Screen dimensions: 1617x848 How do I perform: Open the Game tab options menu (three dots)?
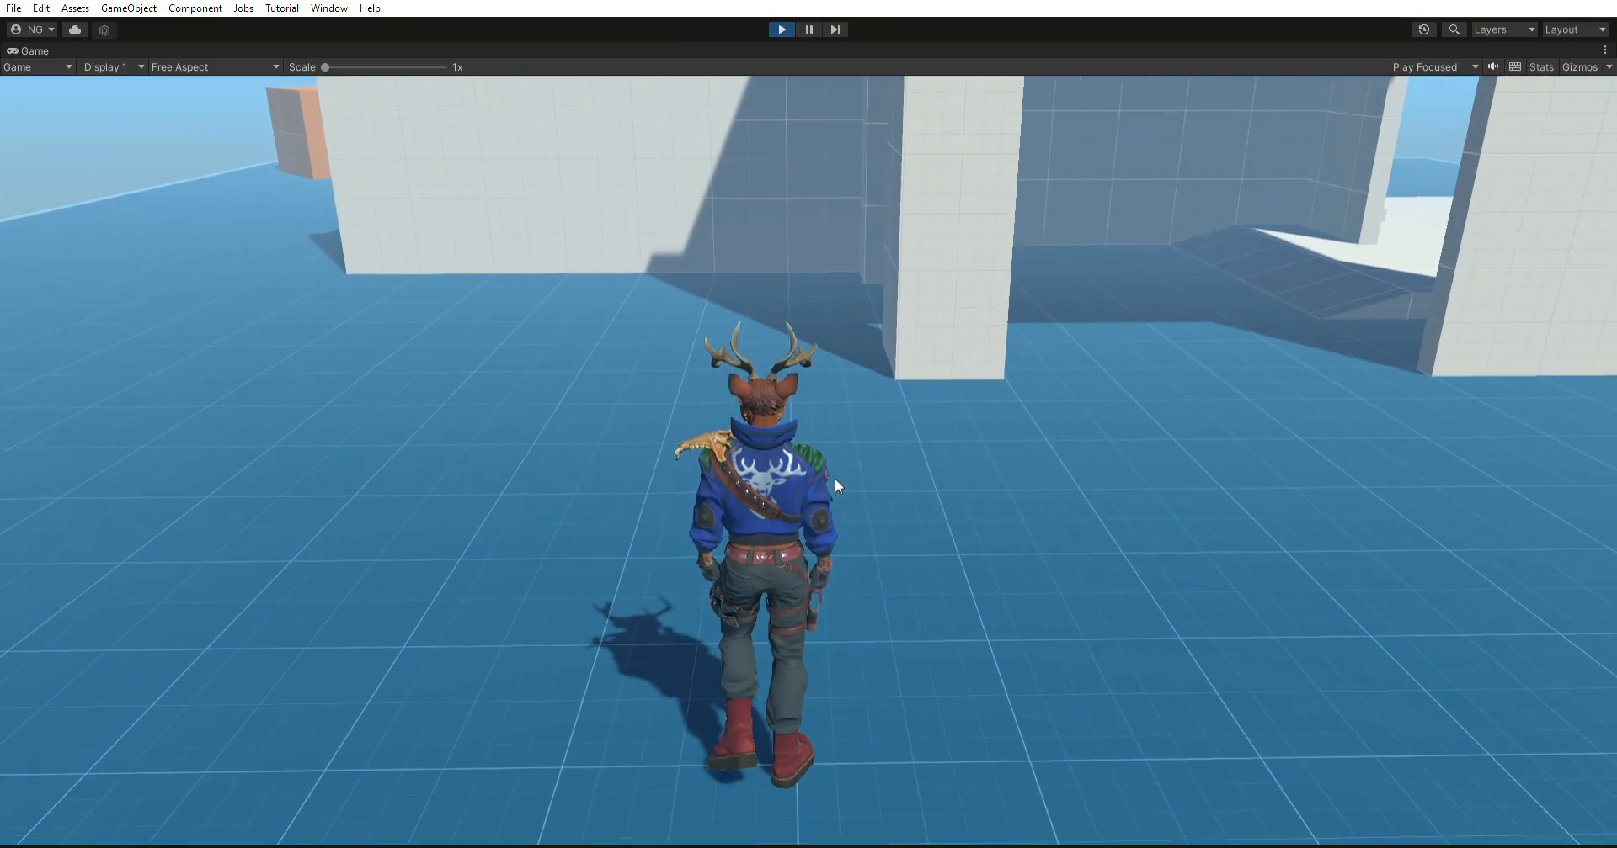[1605, 50]
